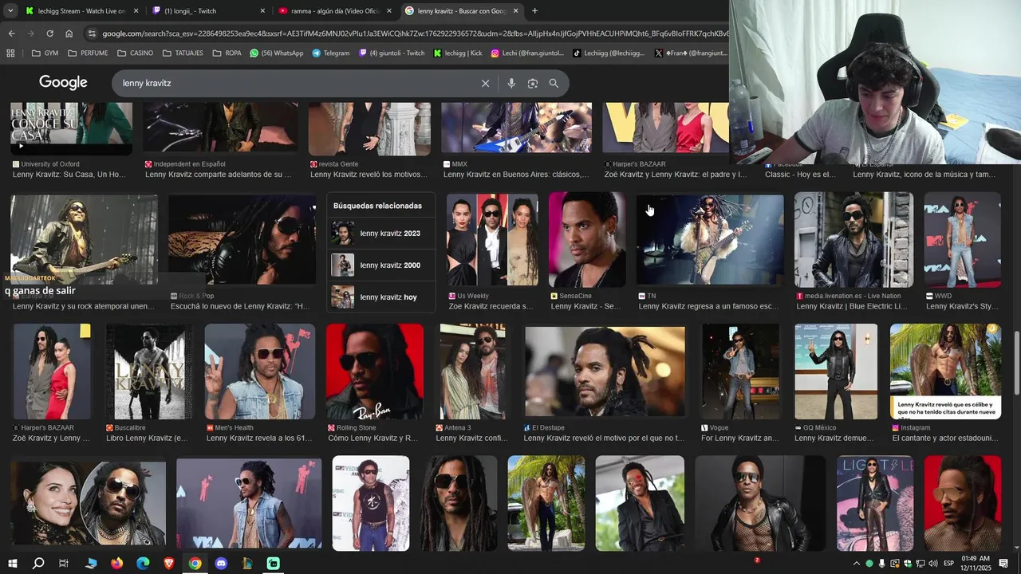Open the Telegram bookmark

tap(330, 53)
